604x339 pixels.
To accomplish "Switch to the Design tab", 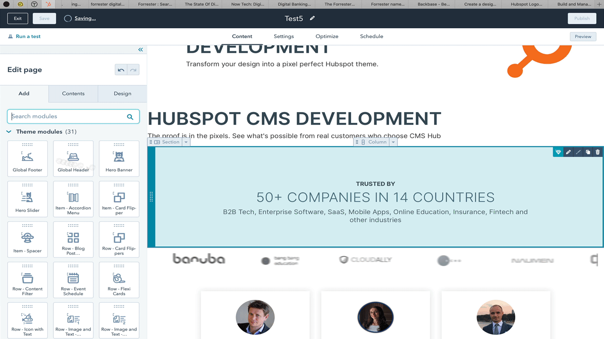I will (x=122, y=94).
